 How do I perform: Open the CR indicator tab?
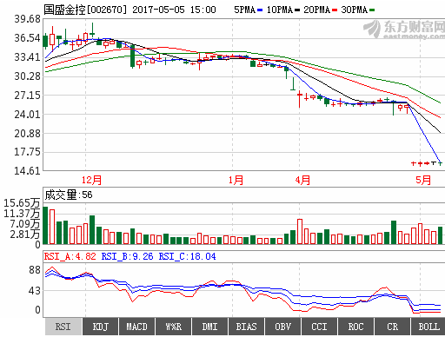[x=392, y=327]
